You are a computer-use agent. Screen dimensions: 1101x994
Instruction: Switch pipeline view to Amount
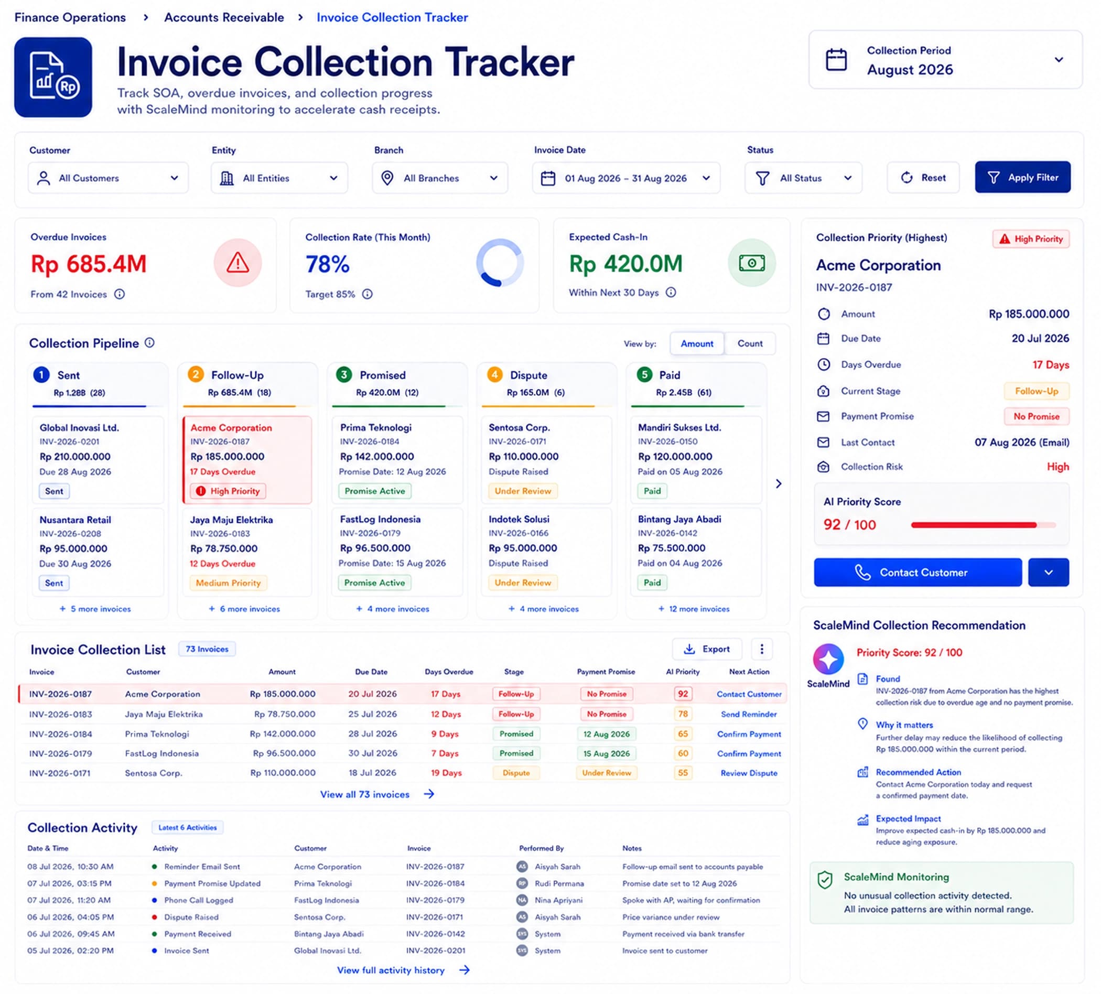(697, 343)
